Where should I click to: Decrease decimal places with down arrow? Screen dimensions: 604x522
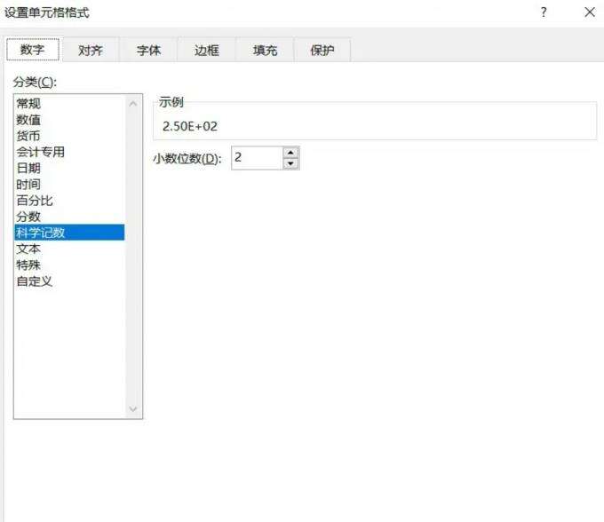(x=290, y=163)
